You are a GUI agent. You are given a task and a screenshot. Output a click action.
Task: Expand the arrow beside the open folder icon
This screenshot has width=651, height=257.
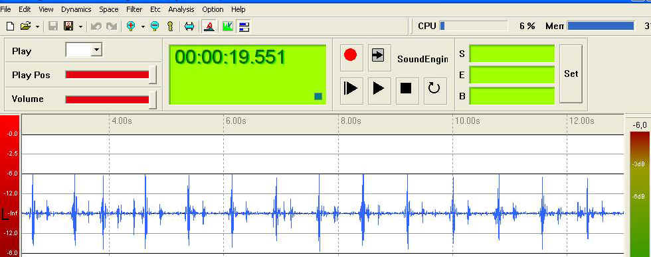coord(37,26)
